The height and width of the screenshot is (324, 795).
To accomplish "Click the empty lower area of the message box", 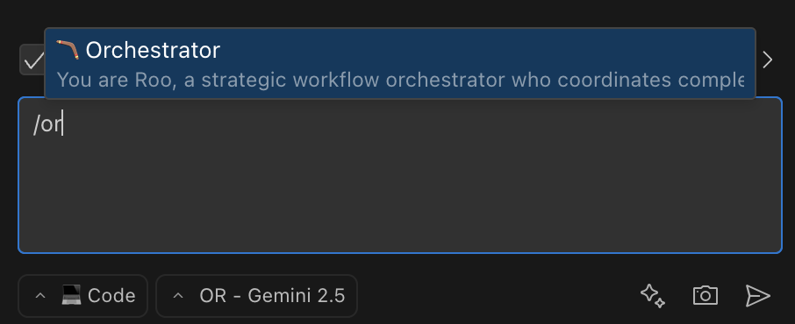I will (400, 202).
